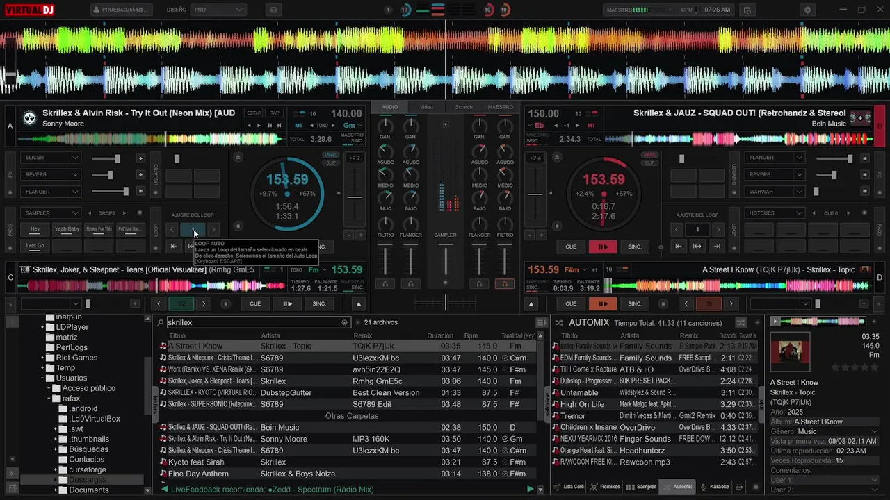Play the track preview in info panel
The width and height of the screenshot is (890, 500).
point(776,322)
